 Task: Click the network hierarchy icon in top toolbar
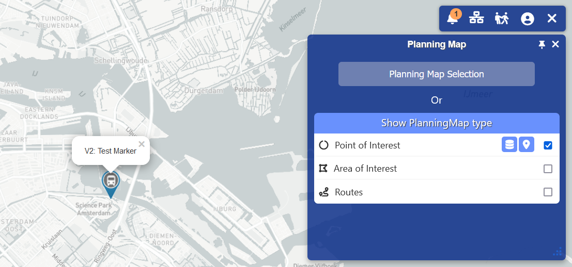[476, 19]
